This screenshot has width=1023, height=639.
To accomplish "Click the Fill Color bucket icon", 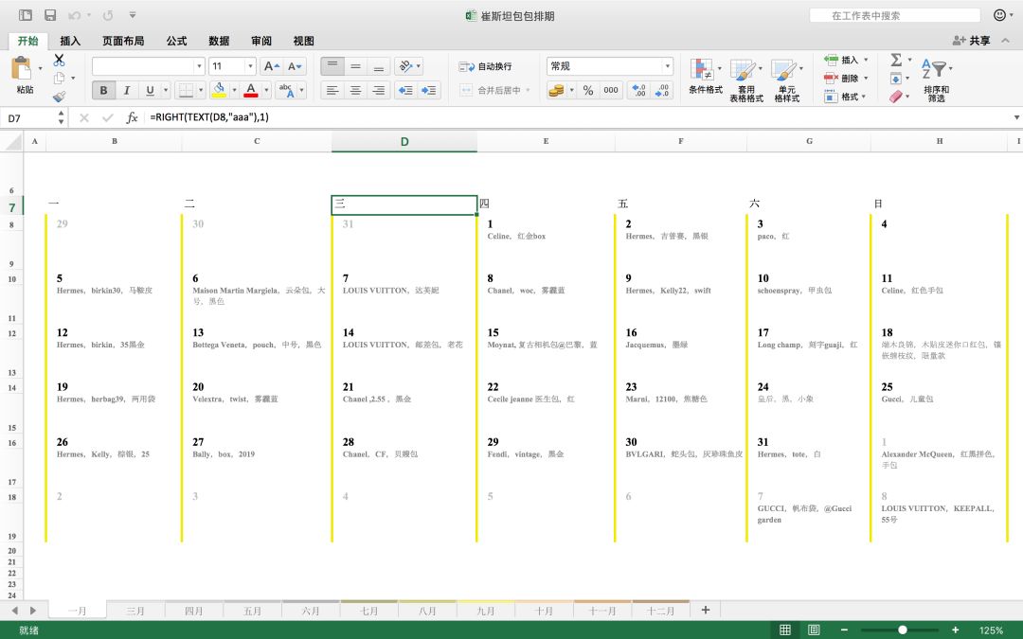I will tap(219, 90).
